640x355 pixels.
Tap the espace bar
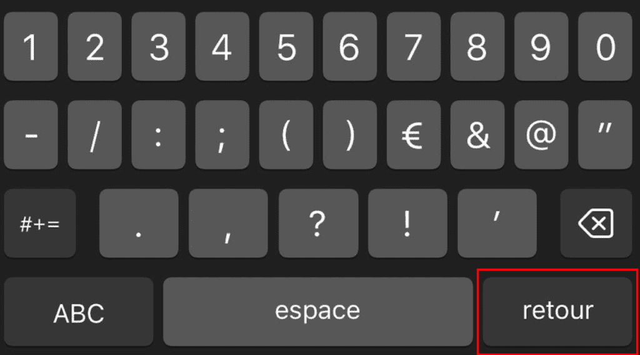coord(317,312)
